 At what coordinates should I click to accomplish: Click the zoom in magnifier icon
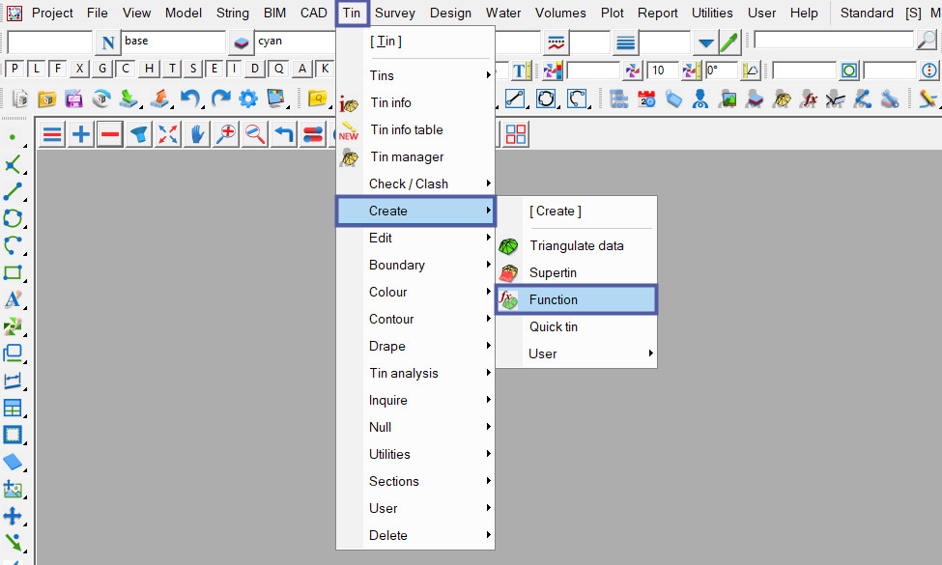(x=226, y=135)
